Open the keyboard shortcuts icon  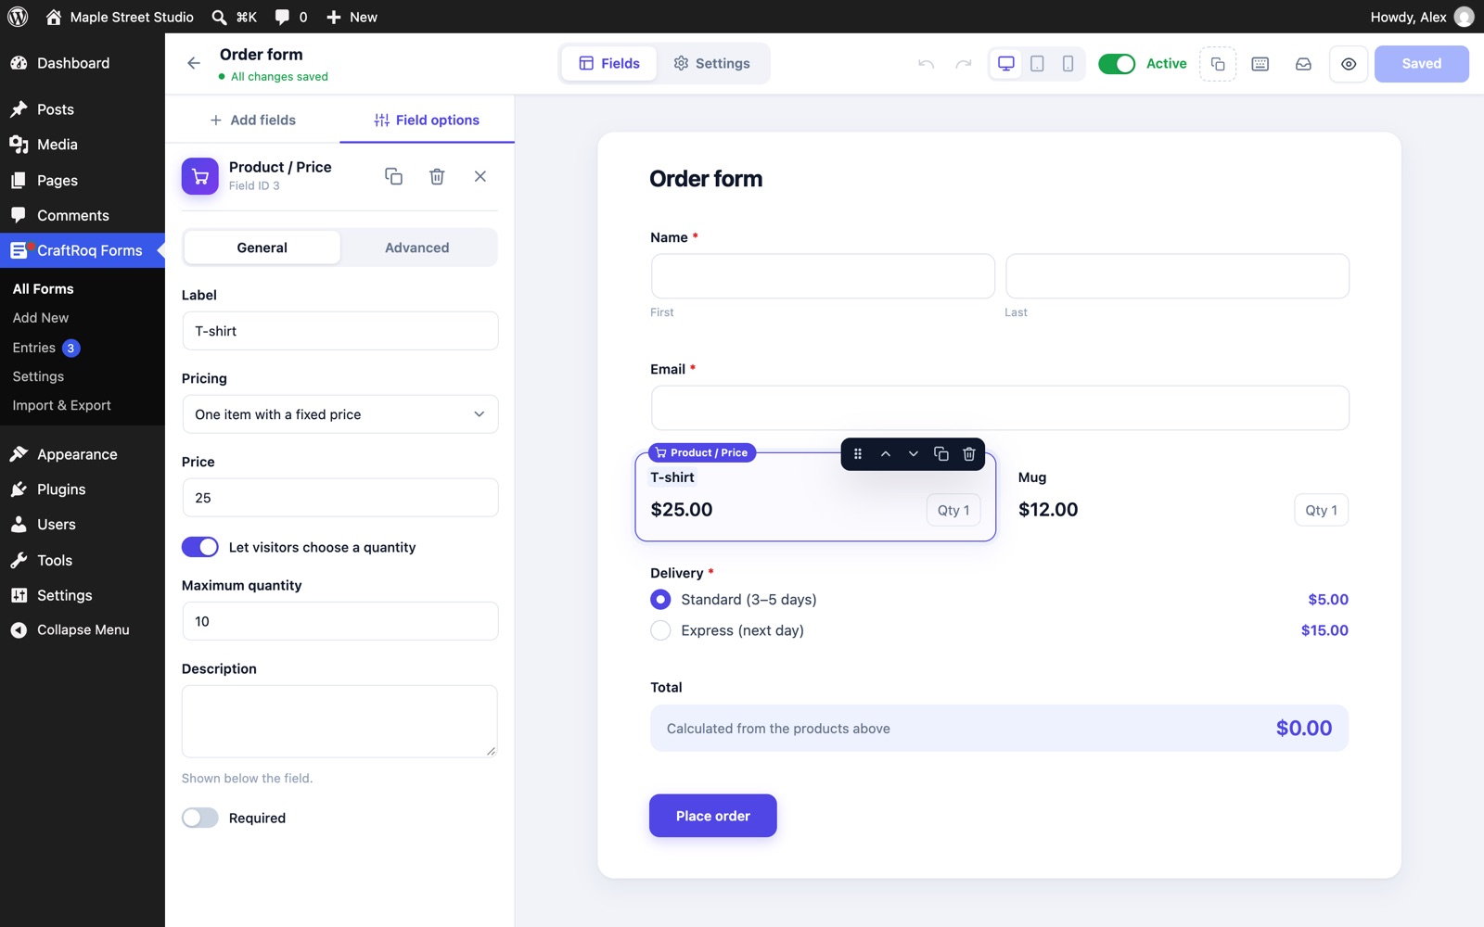click(1260, 64)
